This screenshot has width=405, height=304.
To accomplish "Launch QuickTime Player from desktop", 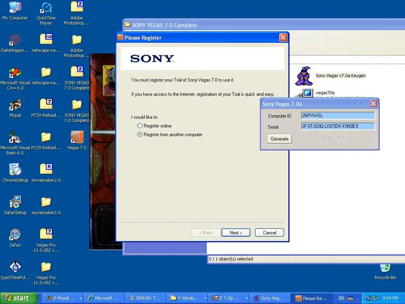I will (46, 13).
